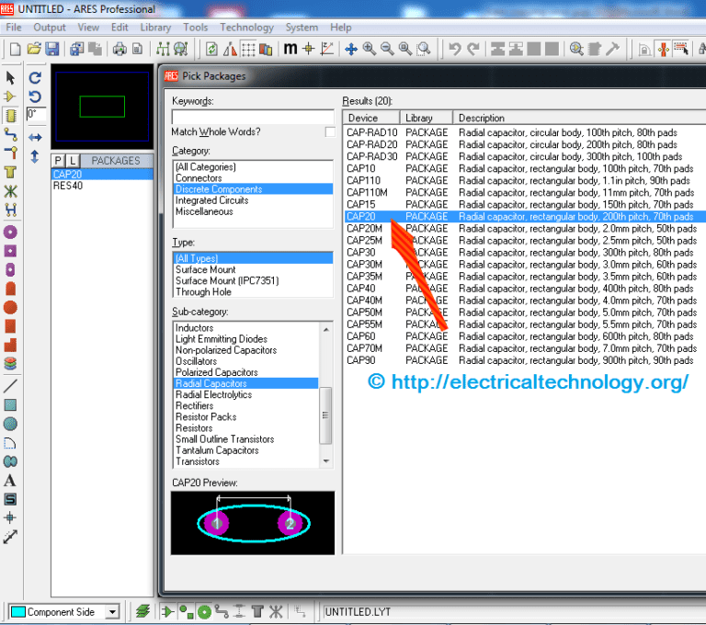Screen dimensions: 706x625
Task: Click the cyan layer color swatch
Action: [17, 611]
